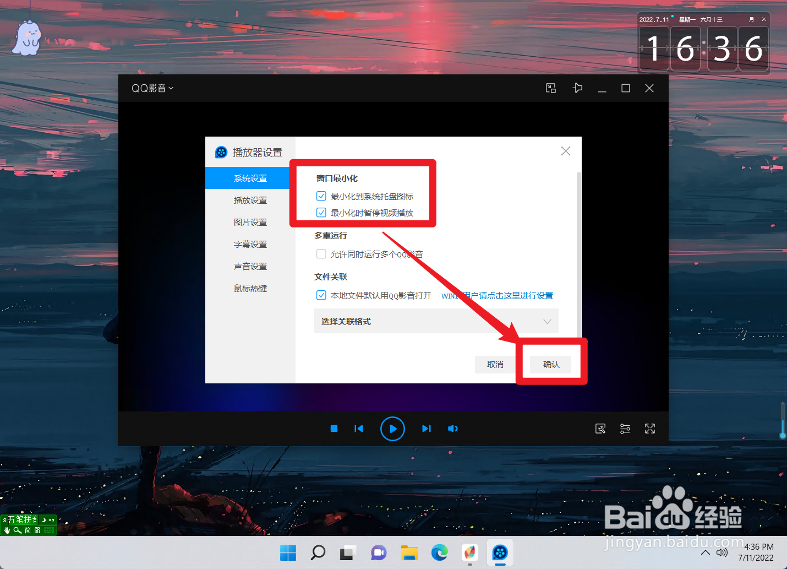Open the Windows Start menu
Image resolution: width=787 pixels, height=569 pixels.
[288, 552]
